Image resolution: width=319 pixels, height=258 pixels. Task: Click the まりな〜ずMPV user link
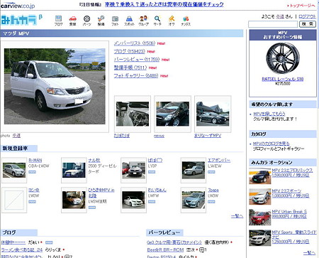(x=208, y=136)
